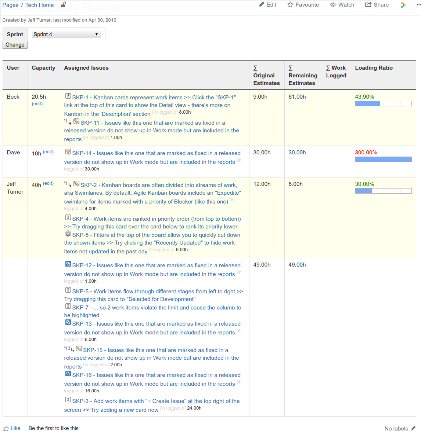Click the page restrictions unlock icon
Screen dimensions: 421x436
[x=64, y=5]
